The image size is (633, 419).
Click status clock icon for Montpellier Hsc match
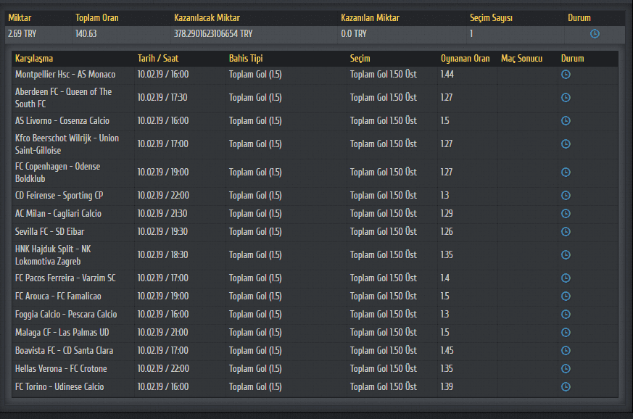pos(566,74)
